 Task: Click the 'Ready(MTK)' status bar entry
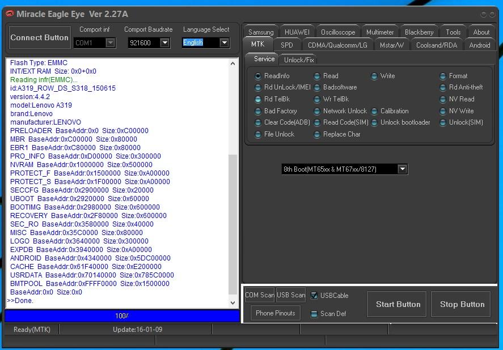tap(32, 330)
